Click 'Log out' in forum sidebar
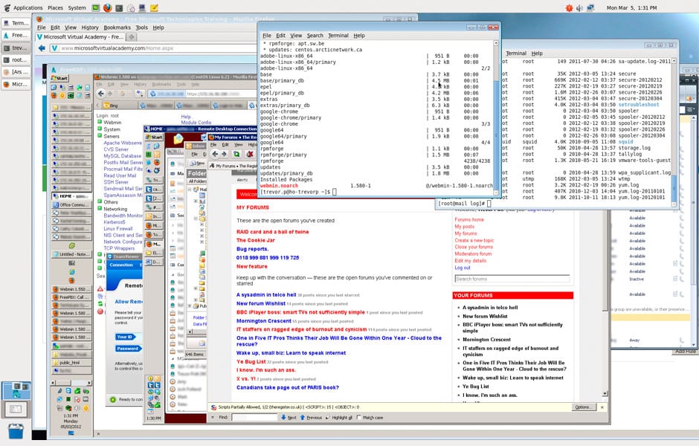The height and width of the screenshot is (446, 699). pos(463,268)
